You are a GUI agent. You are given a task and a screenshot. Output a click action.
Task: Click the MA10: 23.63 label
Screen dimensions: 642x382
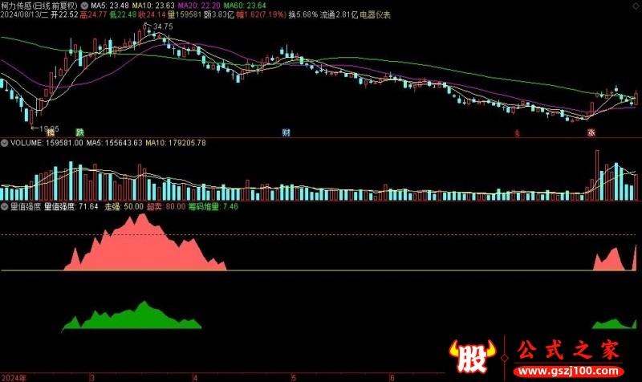point(153,6)
